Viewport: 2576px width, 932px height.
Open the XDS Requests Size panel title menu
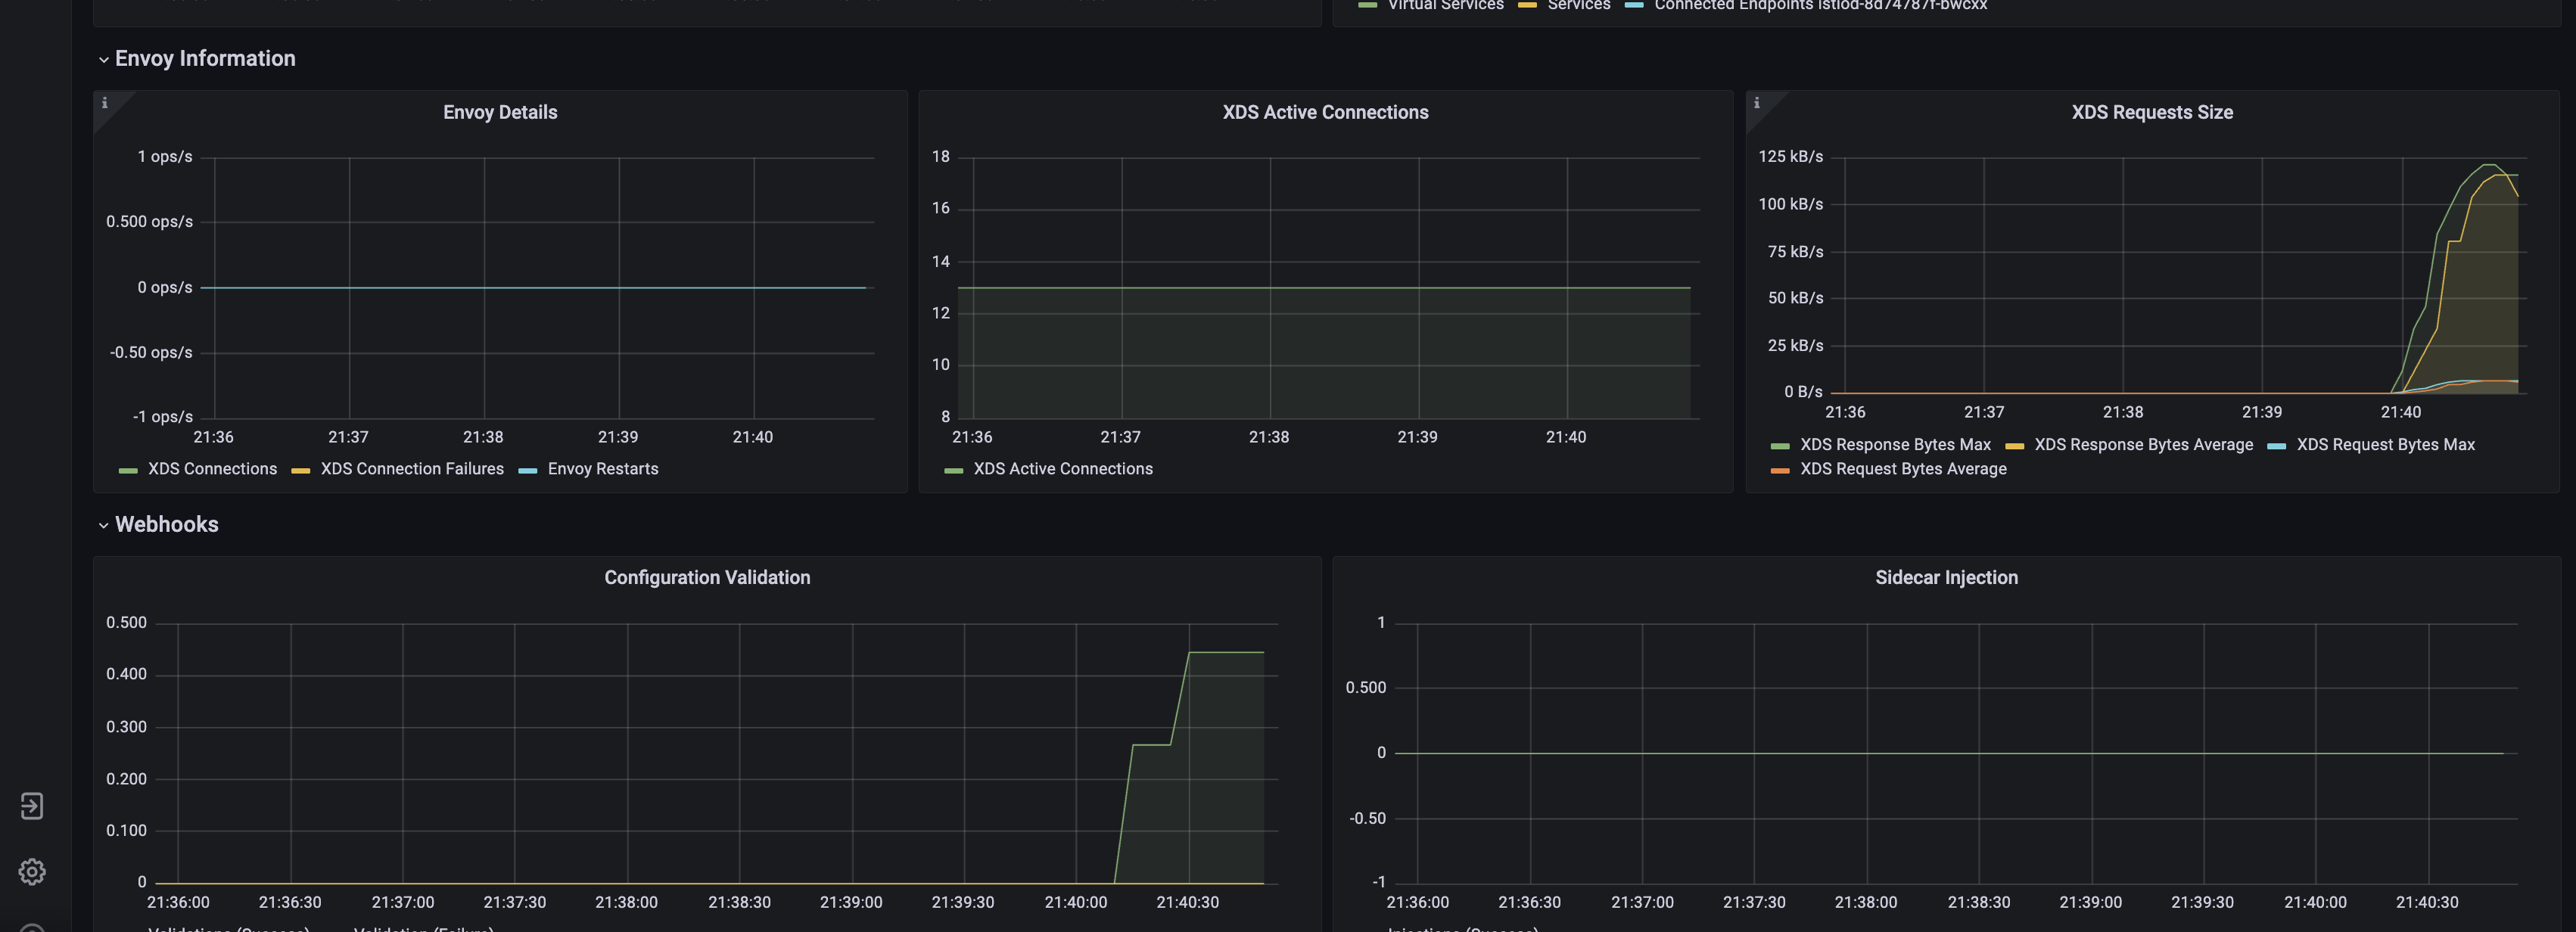tap(2151, 112)
